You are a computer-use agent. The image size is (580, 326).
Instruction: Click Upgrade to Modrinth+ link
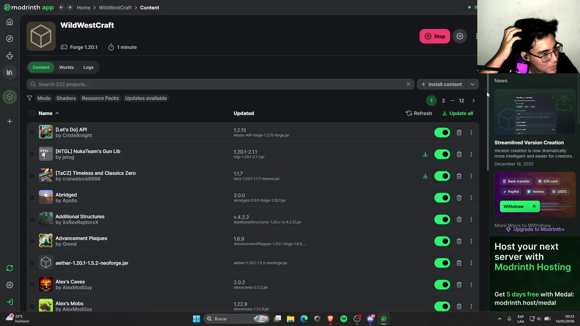click(x=535, y=229)
